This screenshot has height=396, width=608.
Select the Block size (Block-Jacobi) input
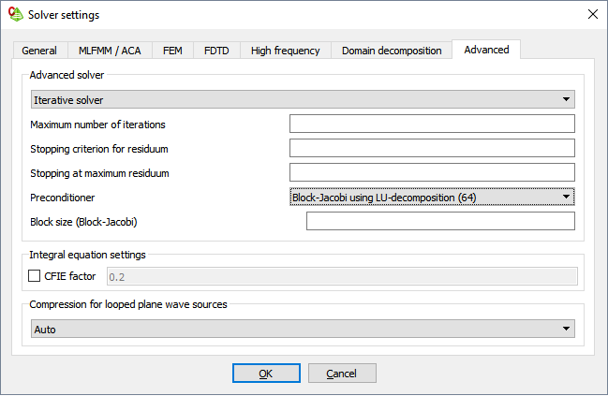pyautogui.click(x=439, y=221)
